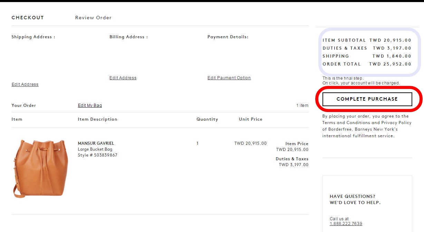The image size is (424, 232).
Task: Open Edit Address under Shipping Address
Action: click(x=25, y=84)
